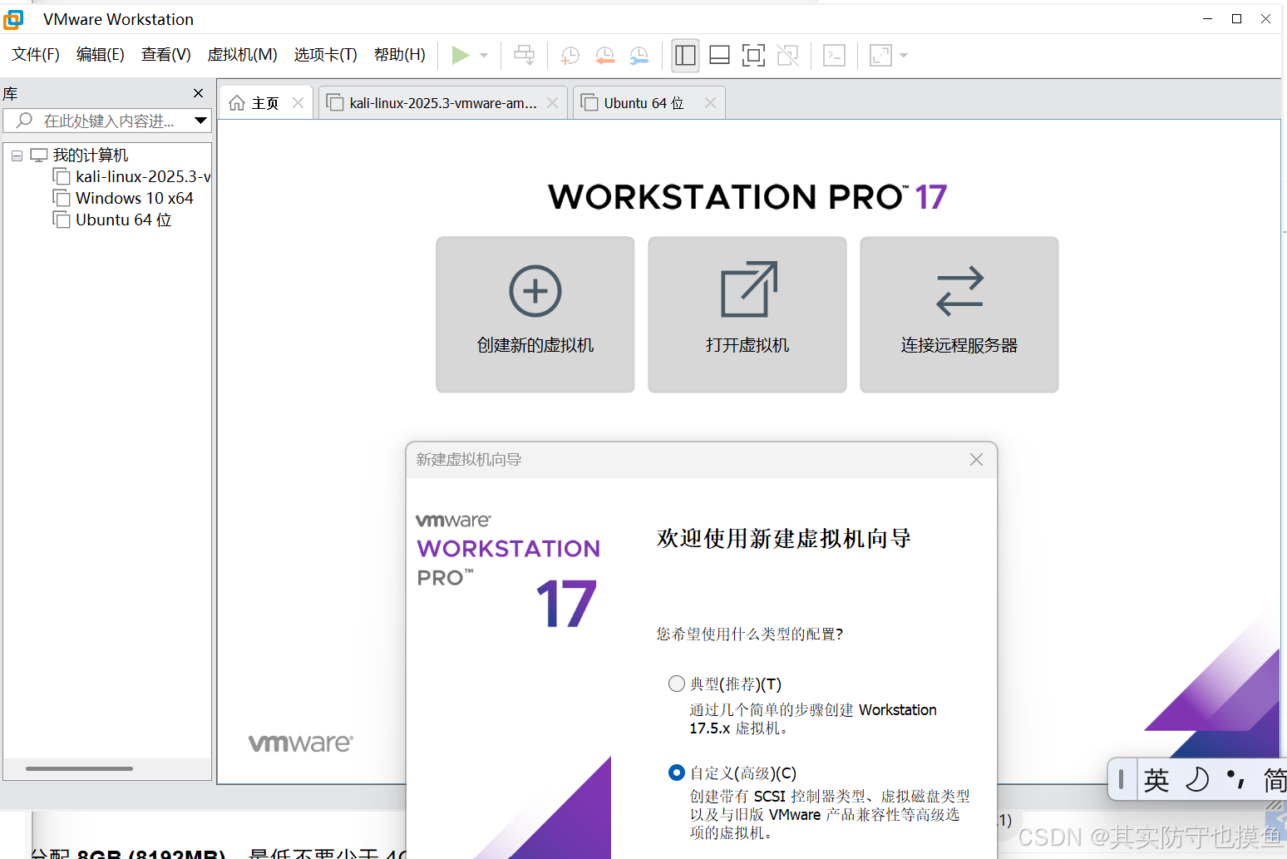Screen dimensions: 1287x859
Task: Open the 虚拟机(M) menu
Action: coord(243,54)
